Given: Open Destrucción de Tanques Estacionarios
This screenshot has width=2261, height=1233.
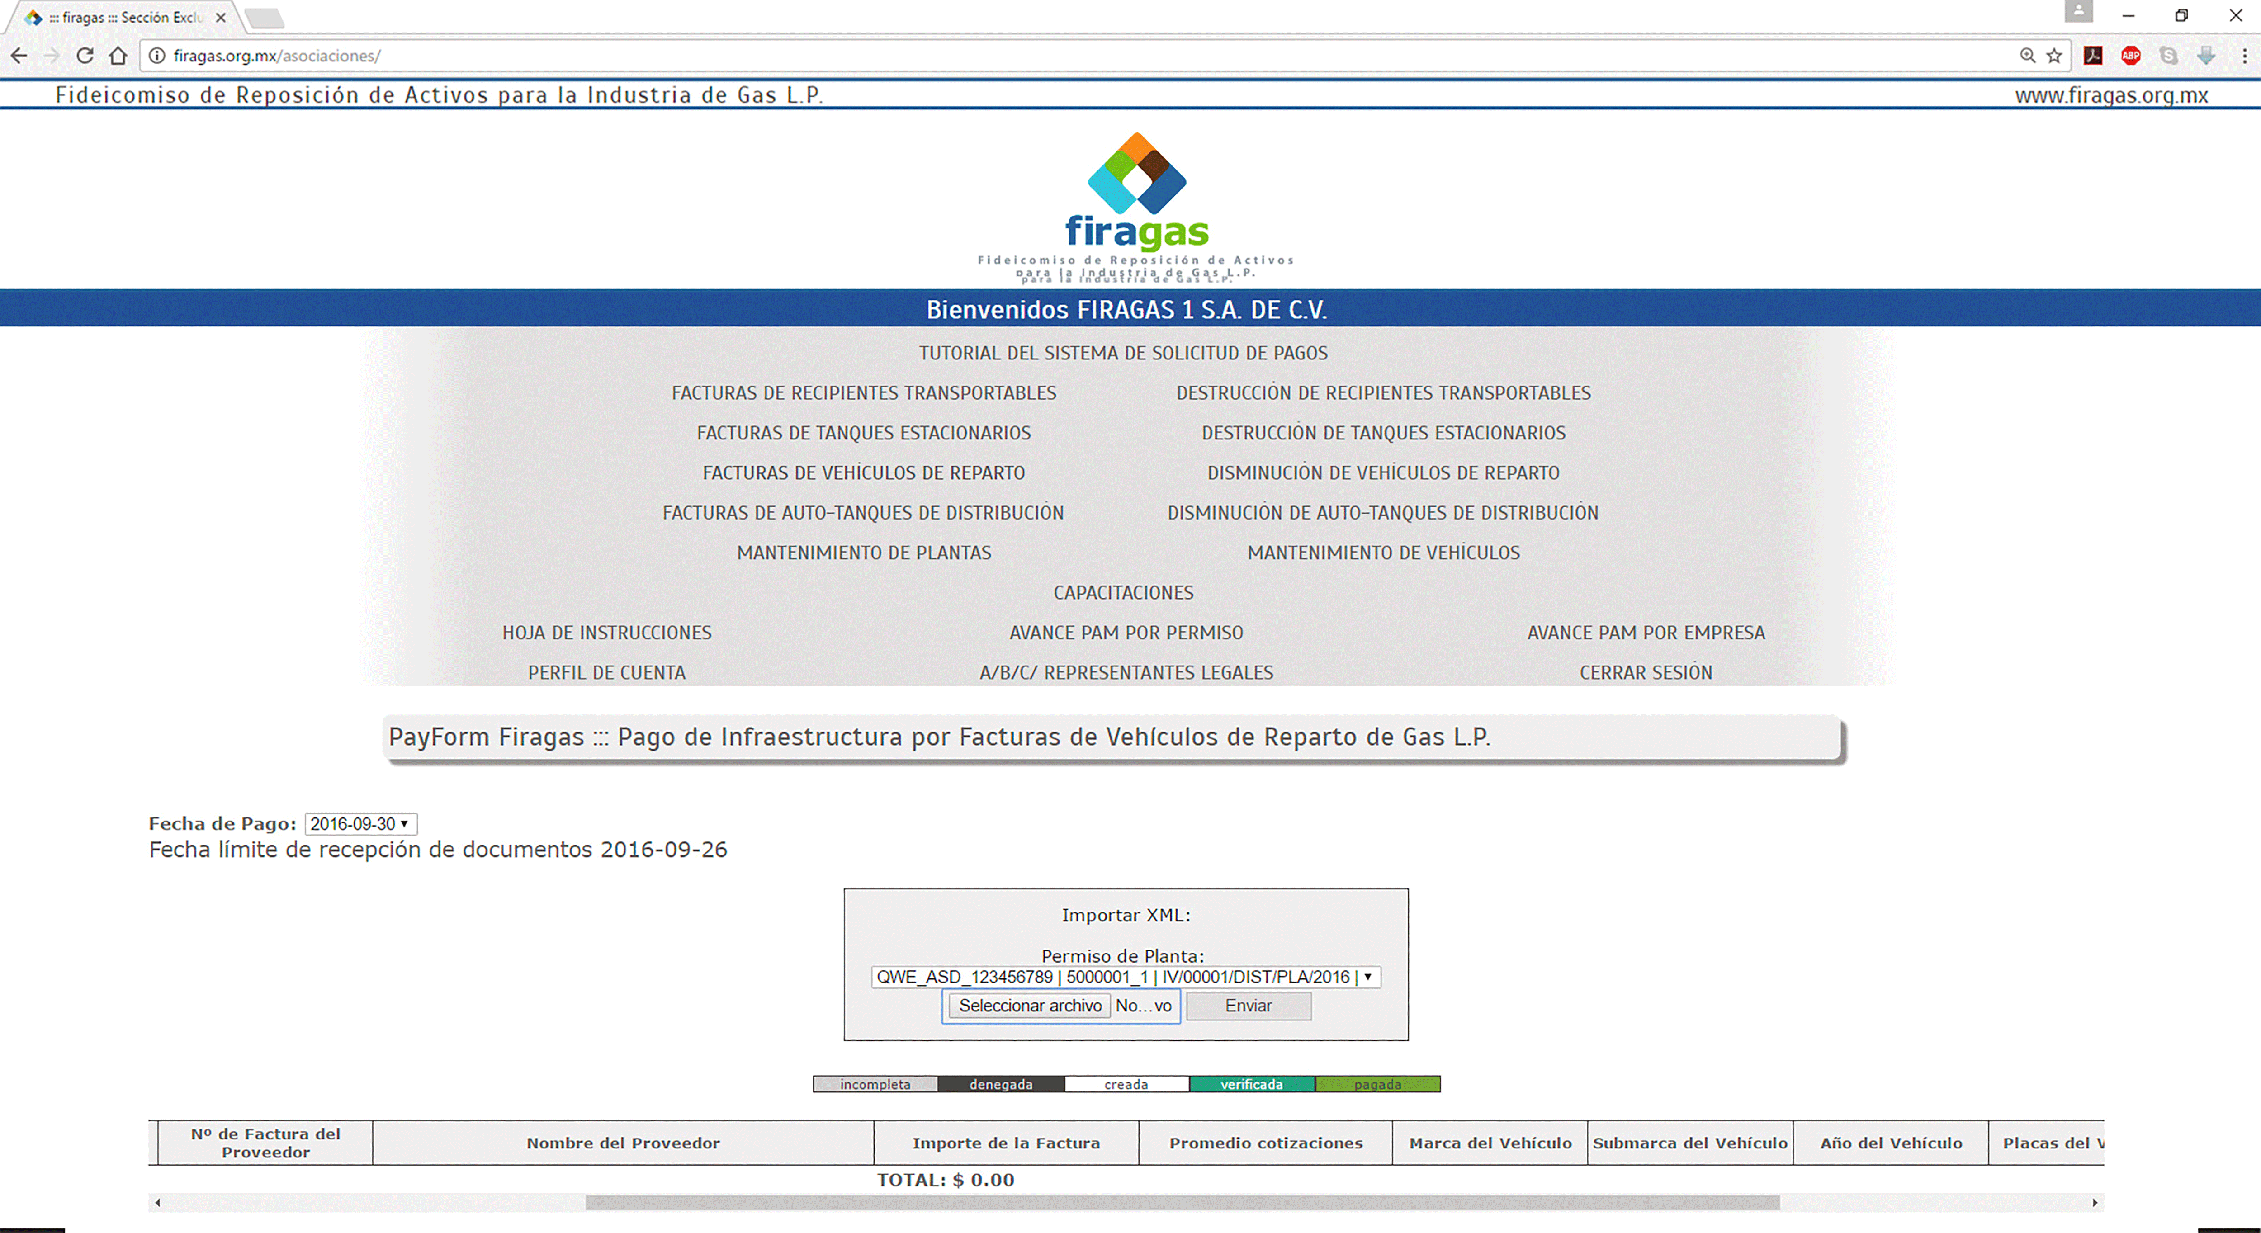Looking at the screenshot, I should coord(1383,433).
